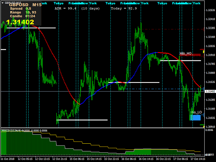216x162 pixels.
Task: Click the first Tokyo session label
Action: [x=58, y=3]
